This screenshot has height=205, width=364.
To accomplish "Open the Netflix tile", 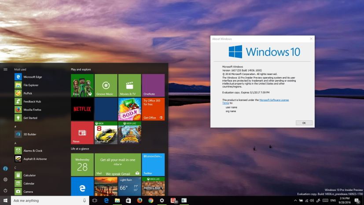I will tap(82, 109).
